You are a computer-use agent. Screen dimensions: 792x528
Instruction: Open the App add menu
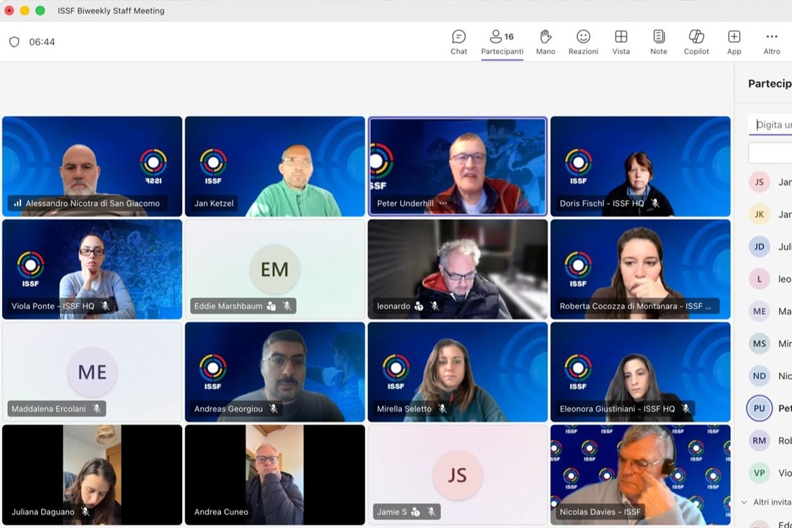[x=734, y=42]
